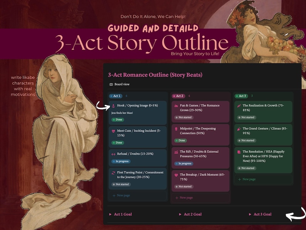Click plus icon for New page in Act 1

(114, 196)
